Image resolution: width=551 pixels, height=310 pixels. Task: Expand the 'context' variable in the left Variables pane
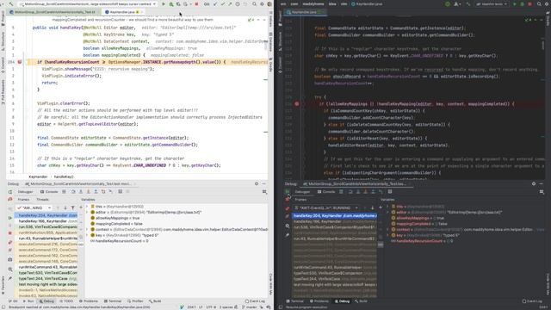point(87,230)
